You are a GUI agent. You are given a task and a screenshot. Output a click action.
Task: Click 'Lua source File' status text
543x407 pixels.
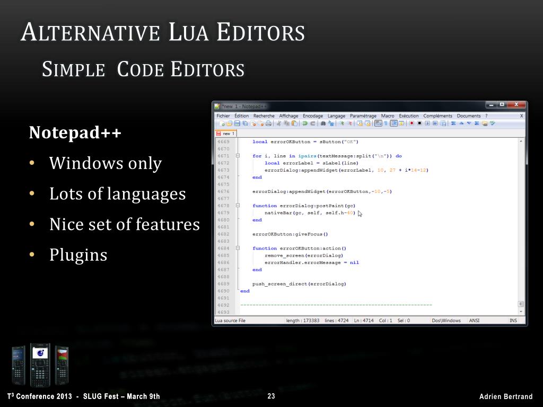click(230, 321)
